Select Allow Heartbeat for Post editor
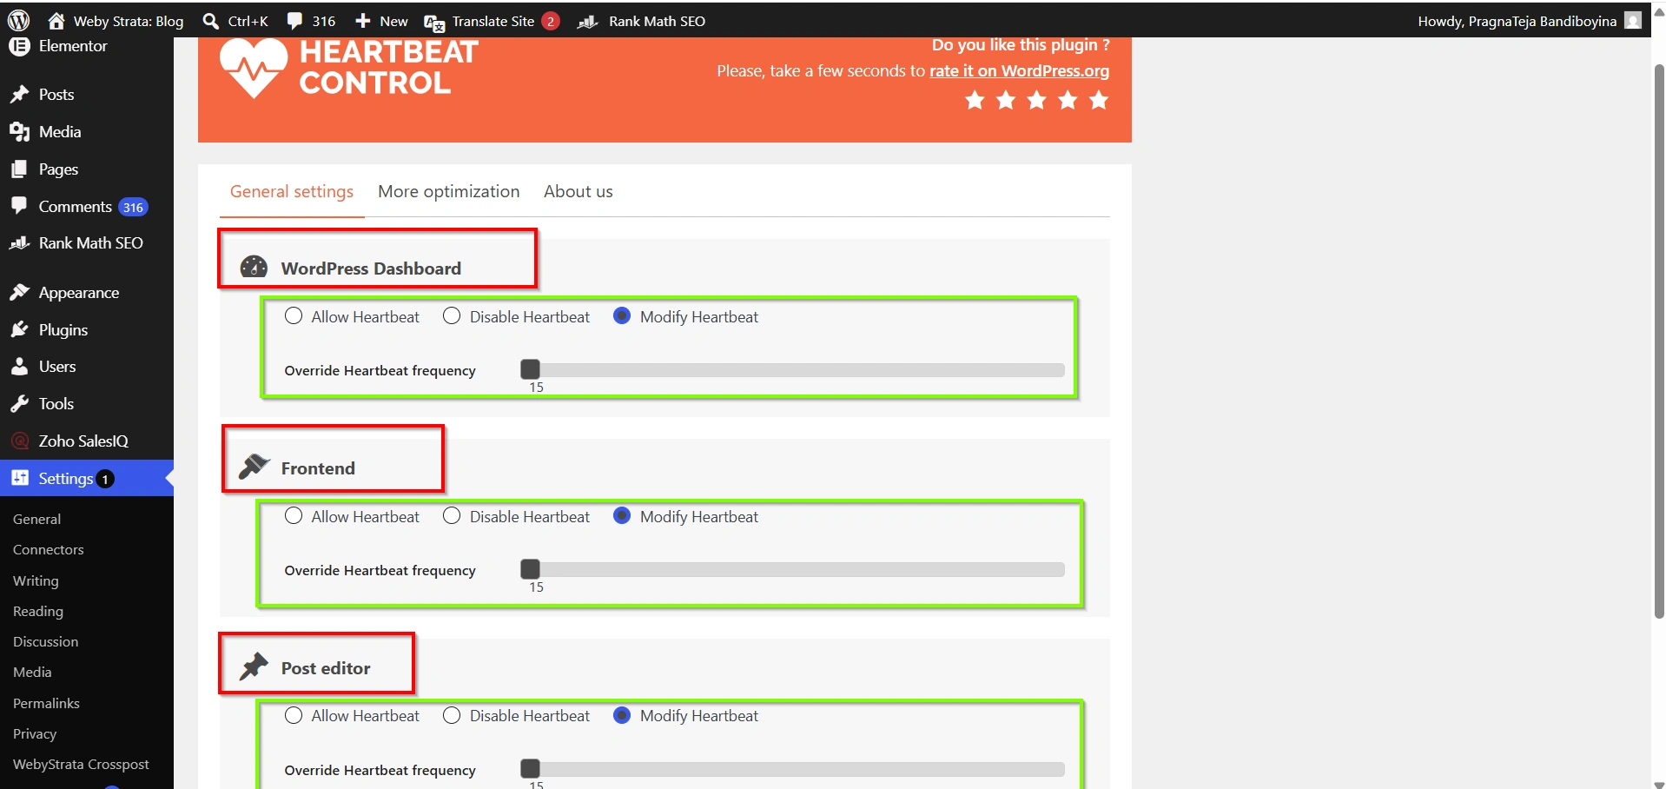This screenshot has height=789, width=1666. (294, 715)
